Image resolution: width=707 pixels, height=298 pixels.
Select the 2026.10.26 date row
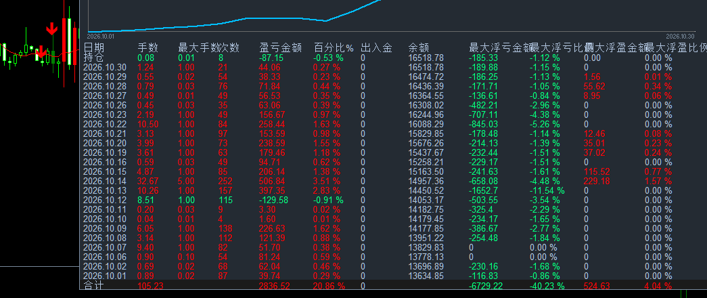tap(105, 105)
